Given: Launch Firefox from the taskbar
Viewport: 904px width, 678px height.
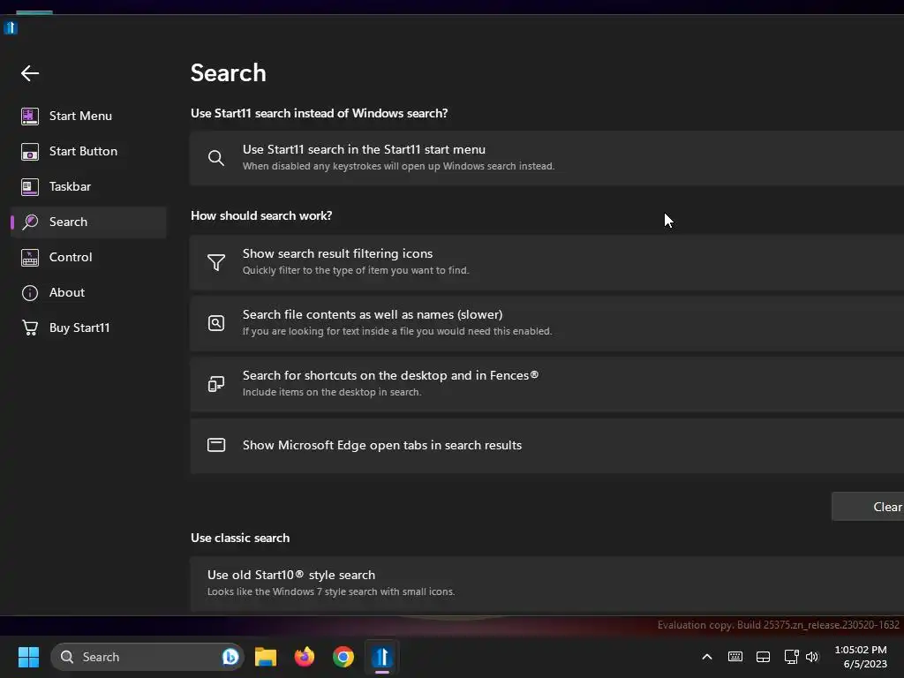Looking at the screenshot, I should 305,657.
